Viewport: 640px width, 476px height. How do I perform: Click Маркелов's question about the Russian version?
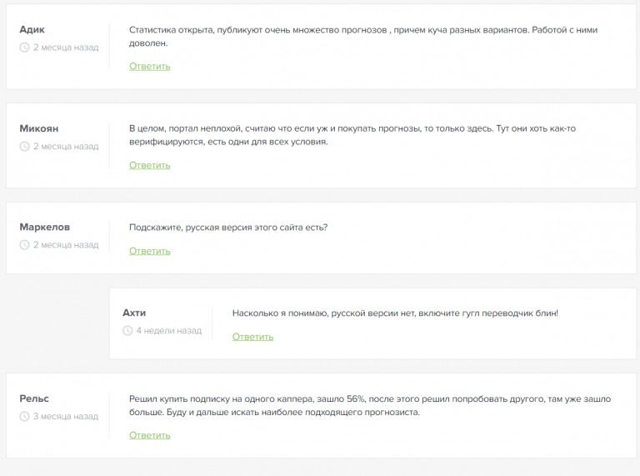228,227
